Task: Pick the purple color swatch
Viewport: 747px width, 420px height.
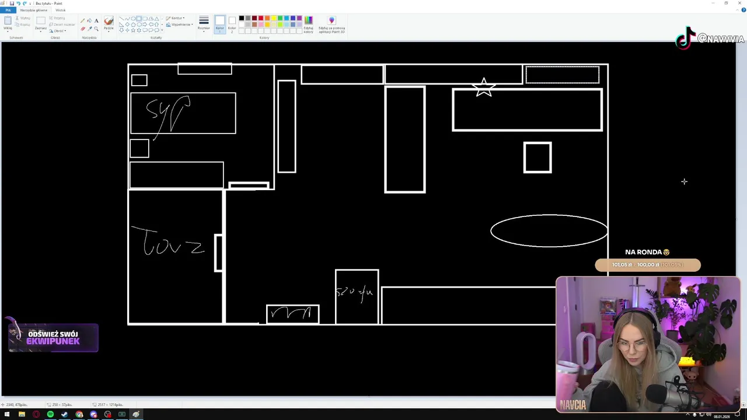Action: 299,18
